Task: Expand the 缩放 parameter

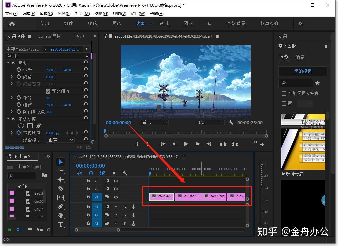Action: point(12,77)
